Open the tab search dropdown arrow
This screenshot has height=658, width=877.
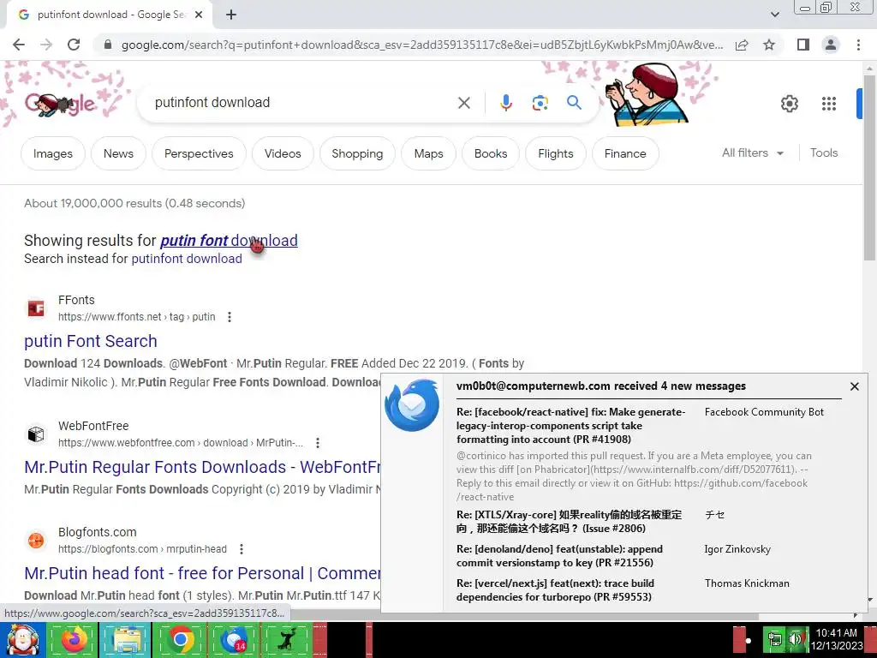coord(774,15)
